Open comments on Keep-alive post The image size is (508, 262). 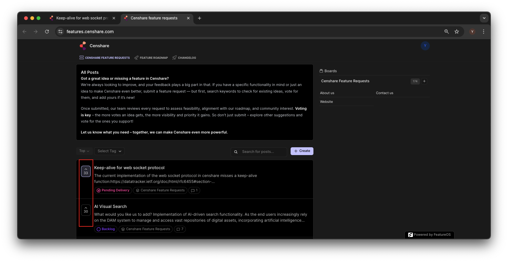point(194,190)
